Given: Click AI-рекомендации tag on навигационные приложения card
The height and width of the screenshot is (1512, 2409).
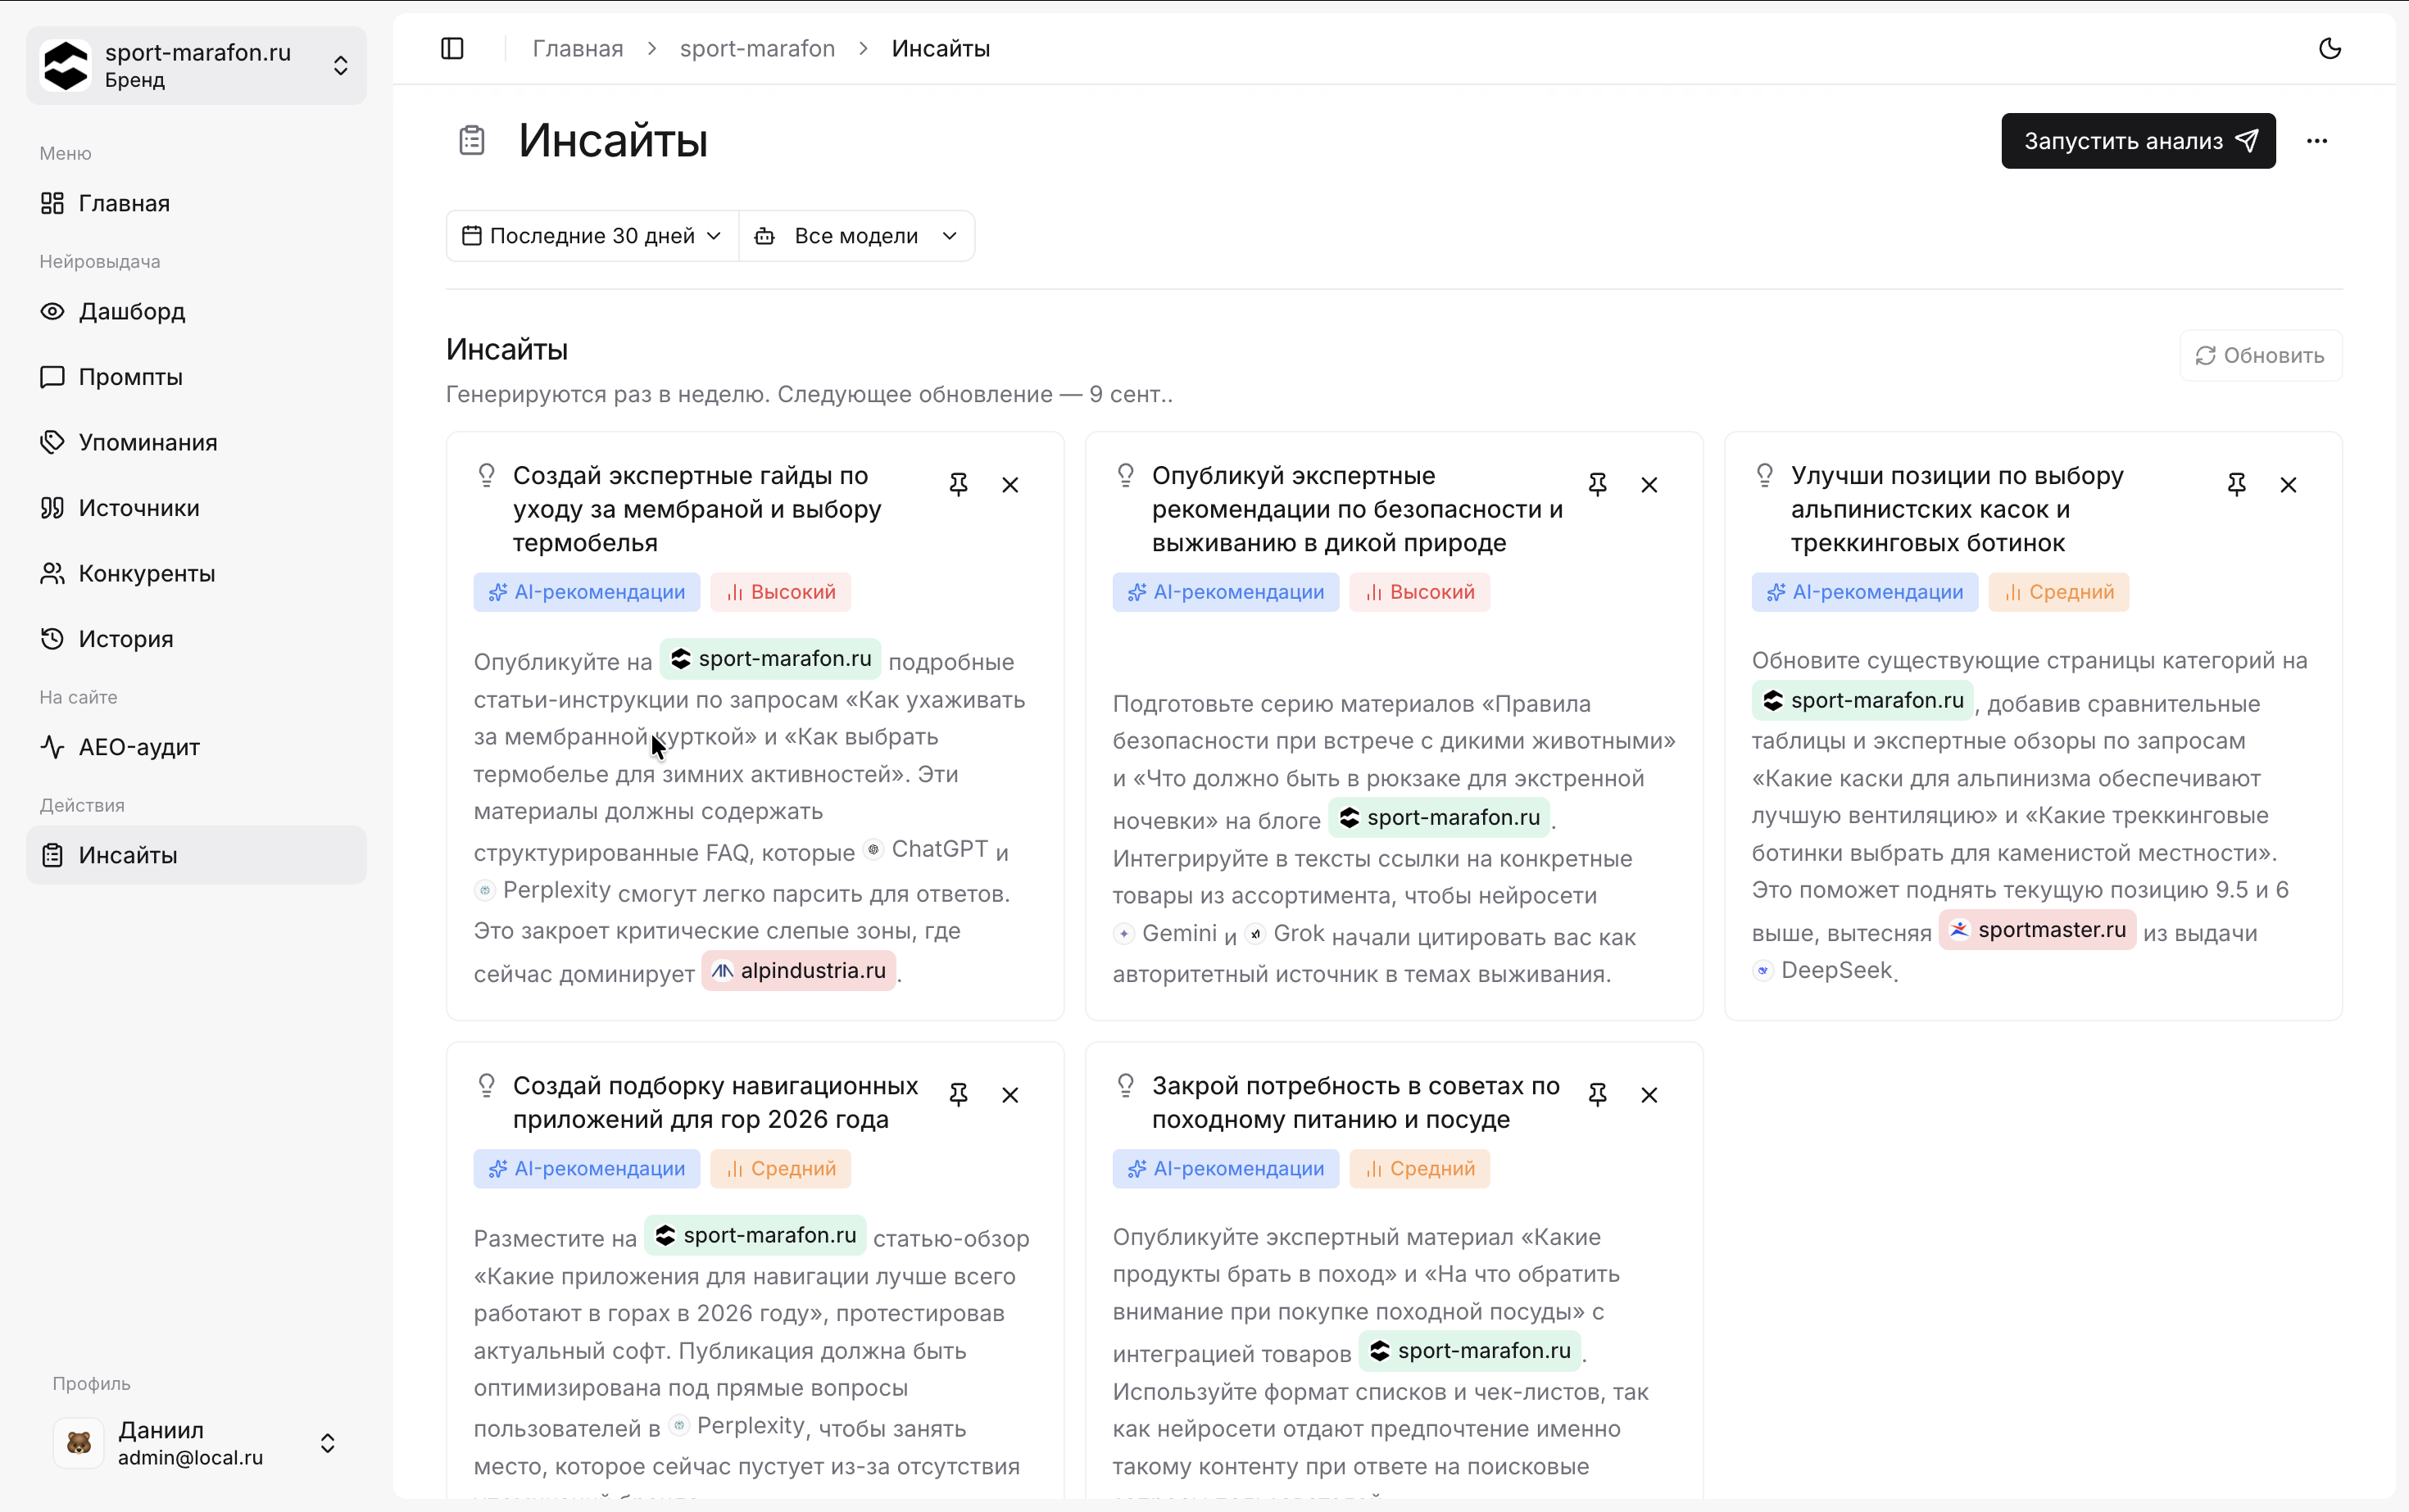Looking at the screenshot, I should tap(586, 1169).
